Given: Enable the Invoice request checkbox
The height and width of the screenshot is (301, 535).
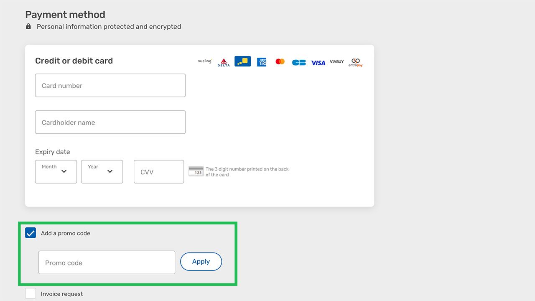Looking at the screenshot, I should (x=30, y=293).
